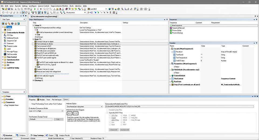
Task: Select the Set Vref calibration register step
Action: (x=45, y=76)
